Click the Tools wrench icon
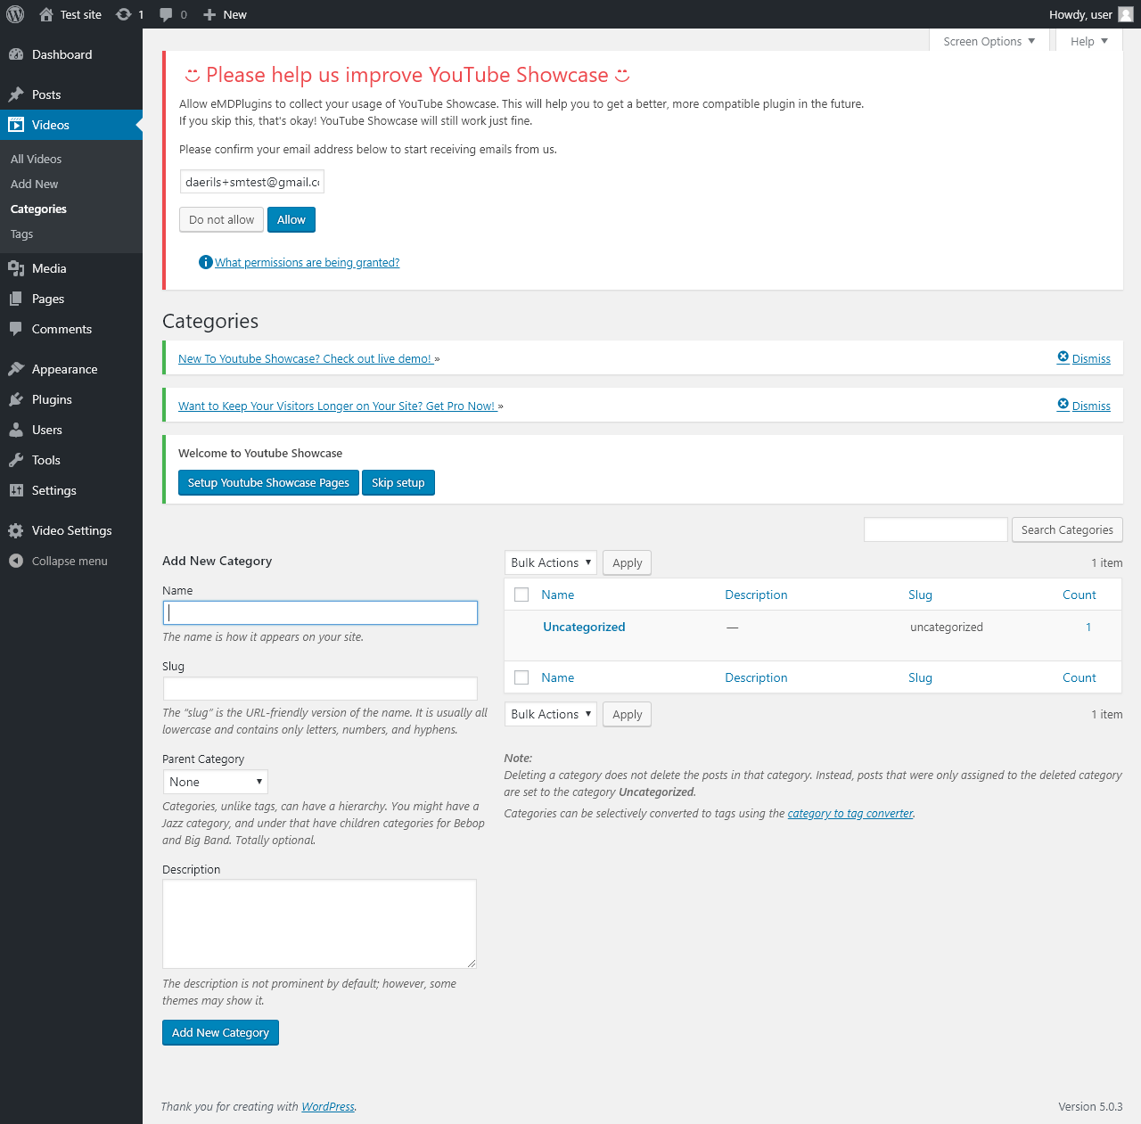The image size is (1141, 1124). tap(16, 460)
